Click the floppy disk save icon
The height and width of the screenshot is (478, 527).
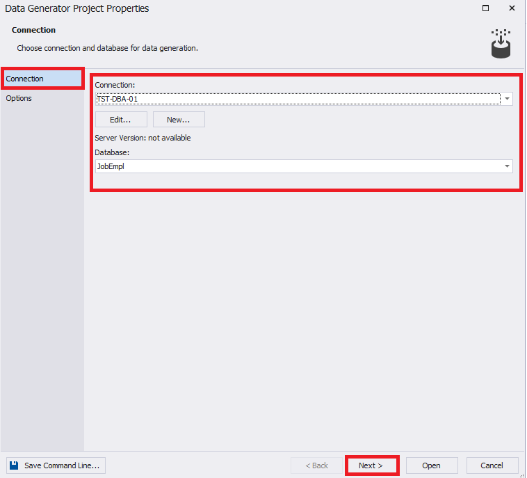pyautogui.click(x=14, y=465)
